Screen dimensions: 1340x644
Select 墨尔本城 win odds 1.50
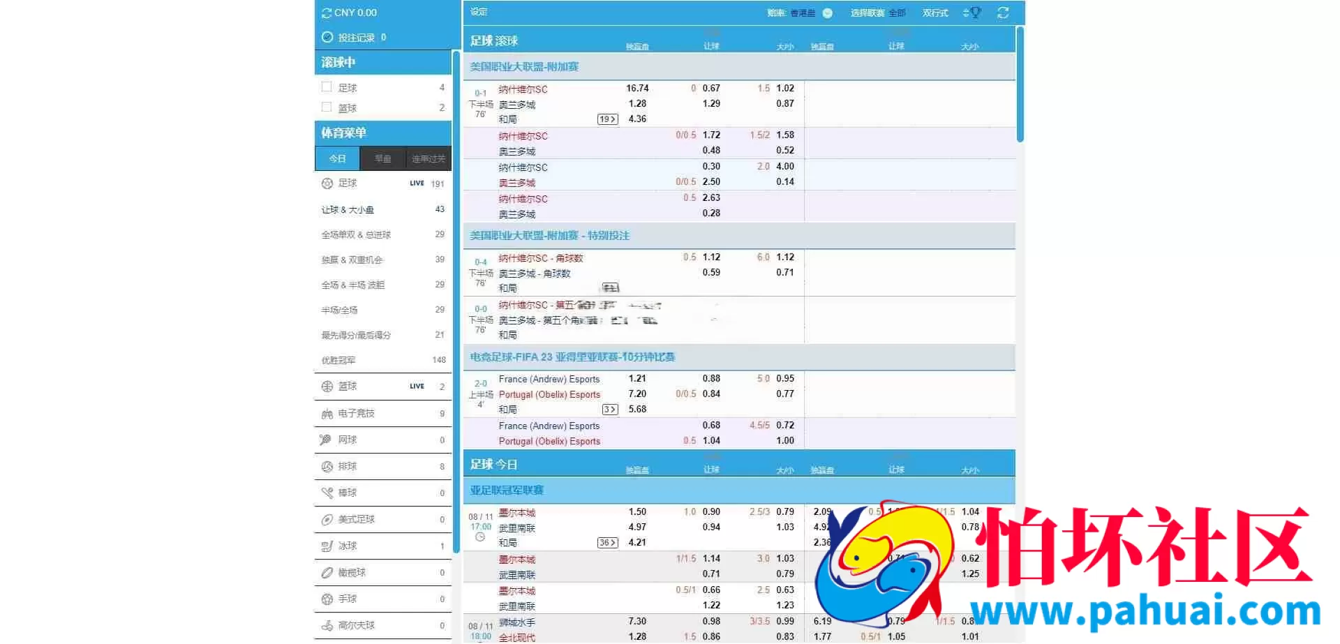(637, 512)
